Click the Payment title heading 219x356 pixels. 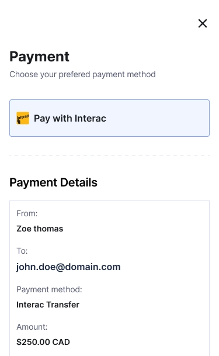tap(39, 57)
